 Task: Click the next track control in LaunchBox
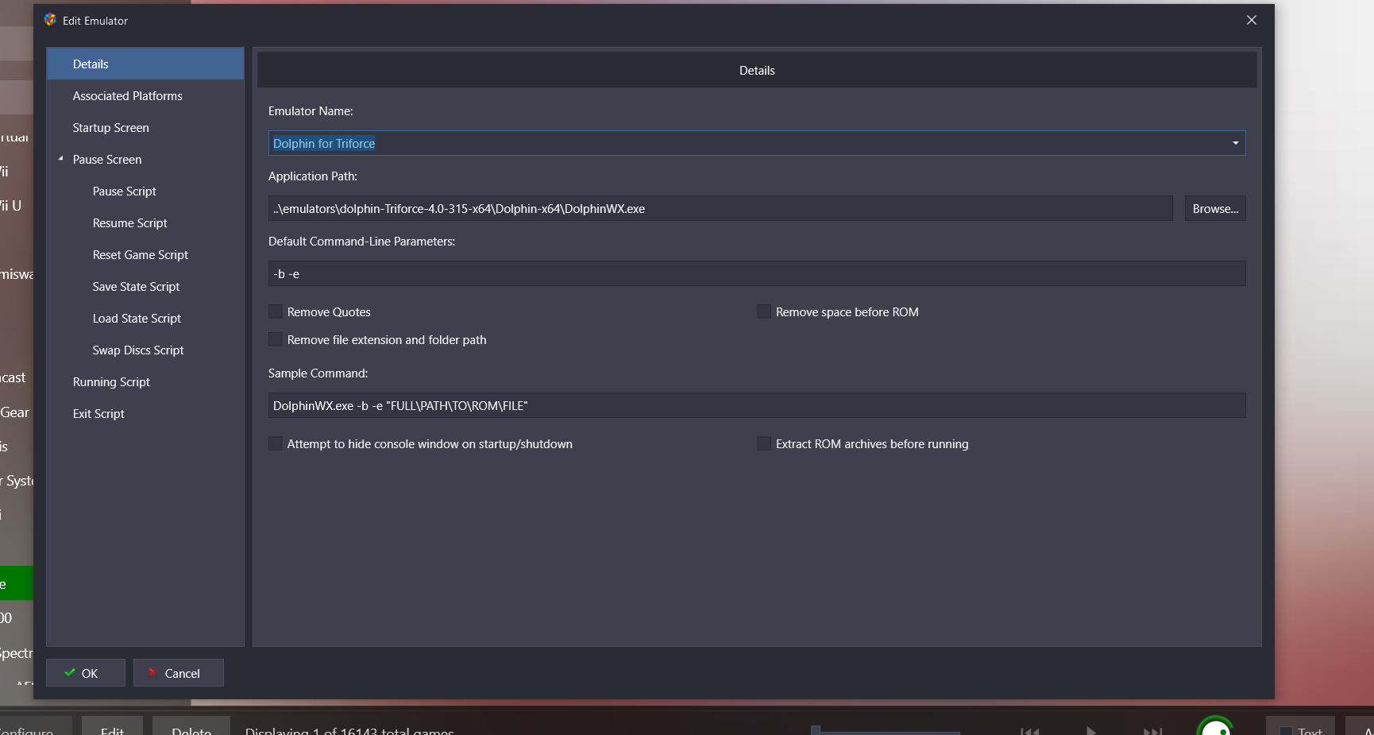[x=1152, y=730]
